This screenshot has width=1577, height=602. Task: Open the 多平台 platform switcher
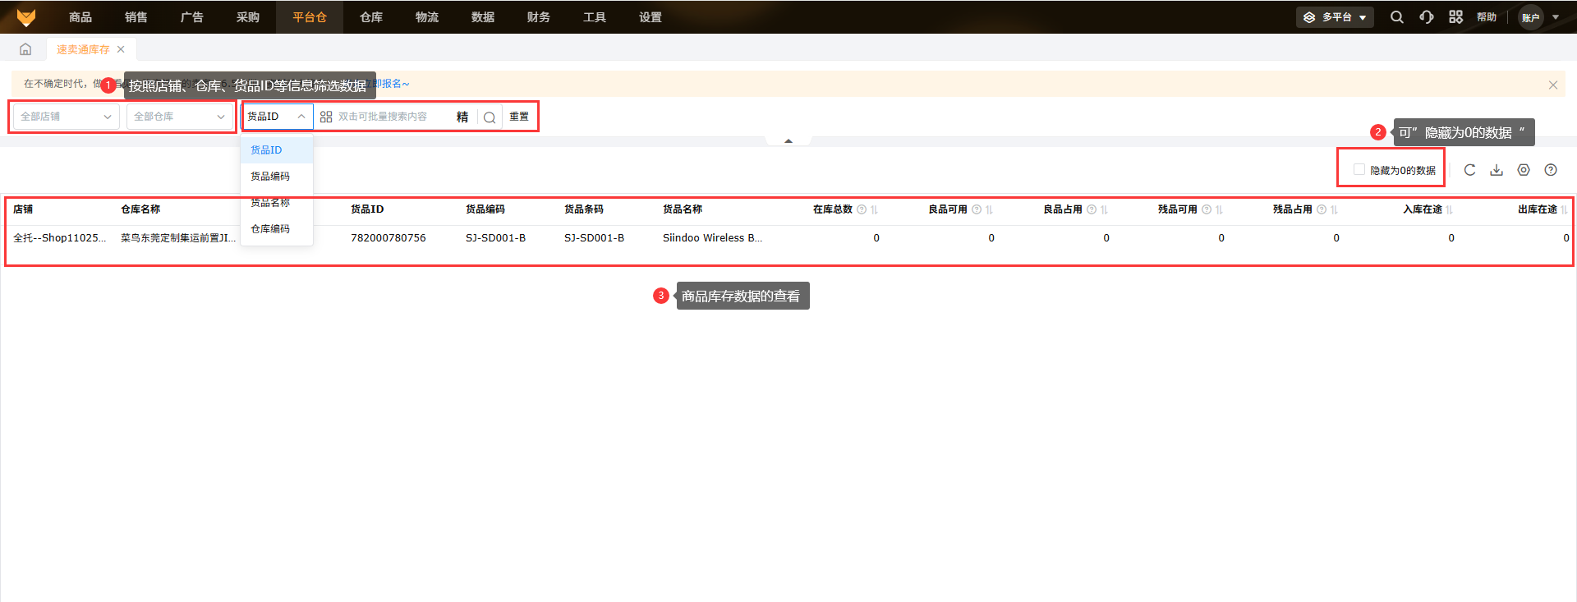pos(1335,17)
